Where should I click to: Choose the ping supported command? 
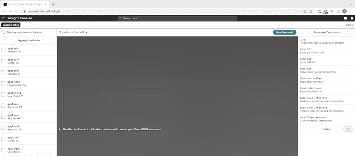click(x=326, y=41)
